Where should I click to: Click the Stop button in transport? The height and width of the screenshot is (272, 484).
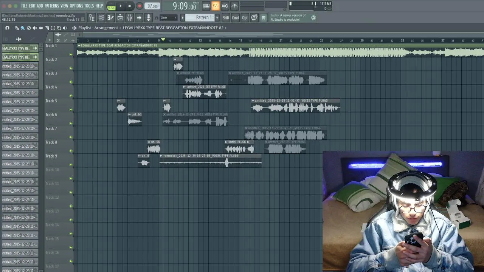[x=129, y=6]
